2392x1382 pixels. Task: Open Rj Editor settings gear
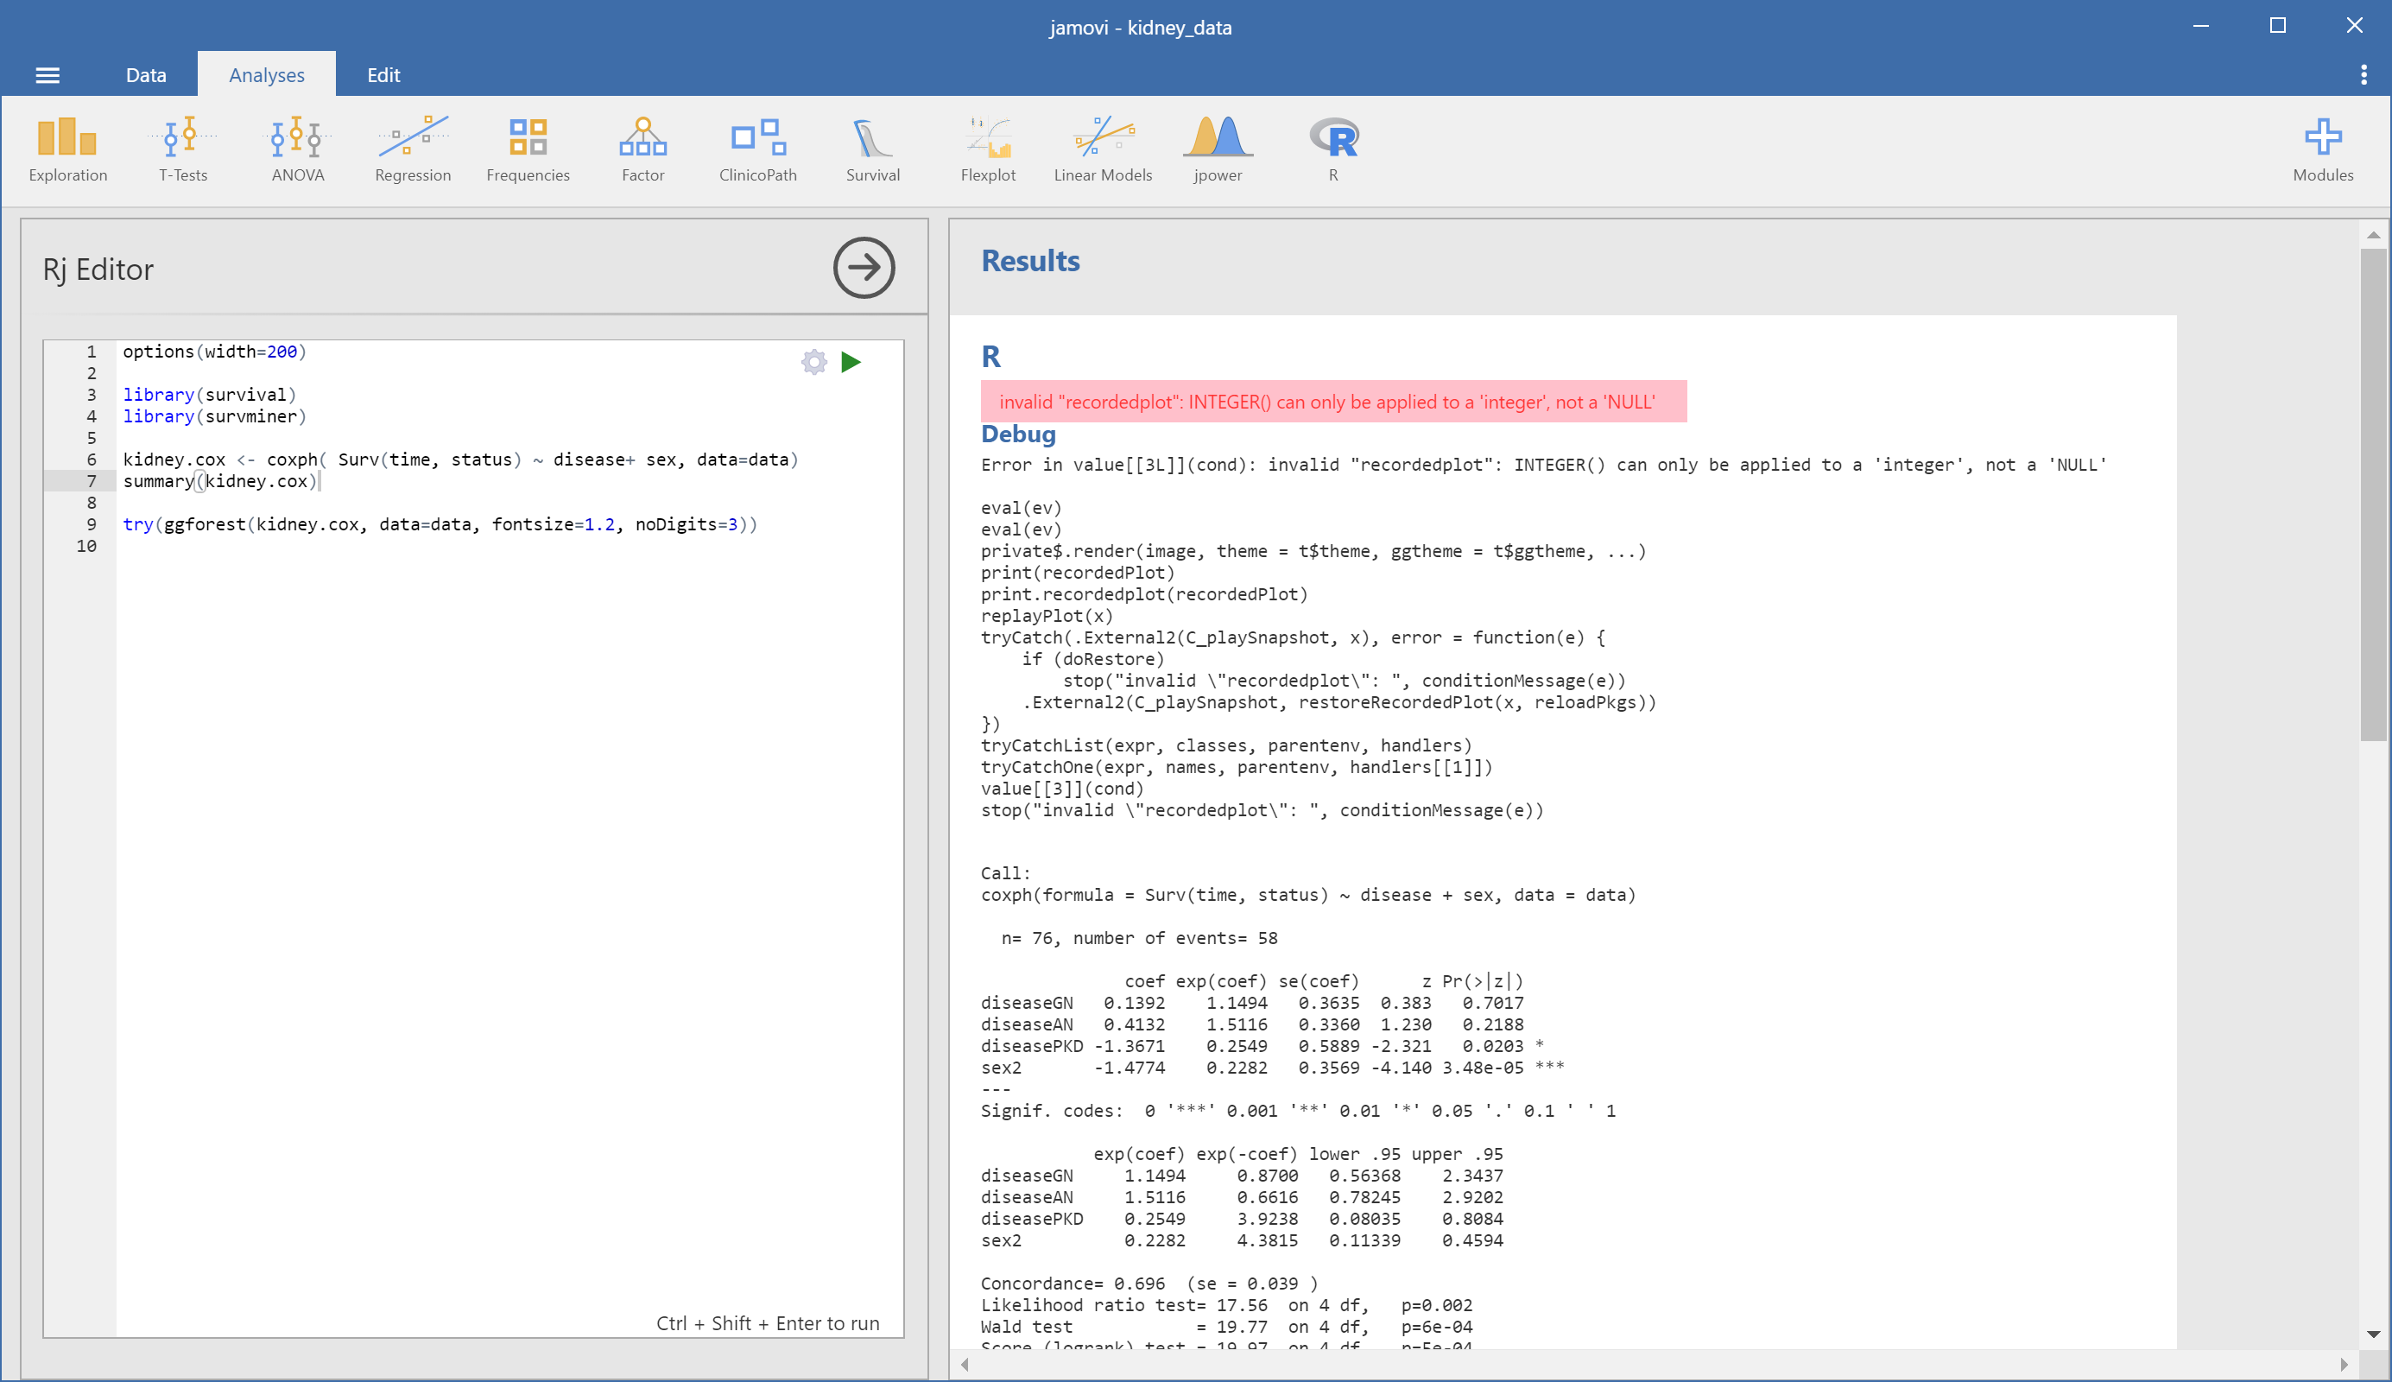pos(814,362)
